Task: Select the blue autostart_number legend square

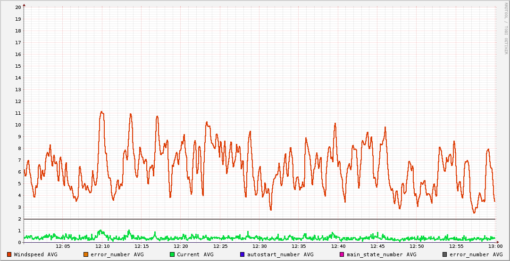Action: (242, 254)
